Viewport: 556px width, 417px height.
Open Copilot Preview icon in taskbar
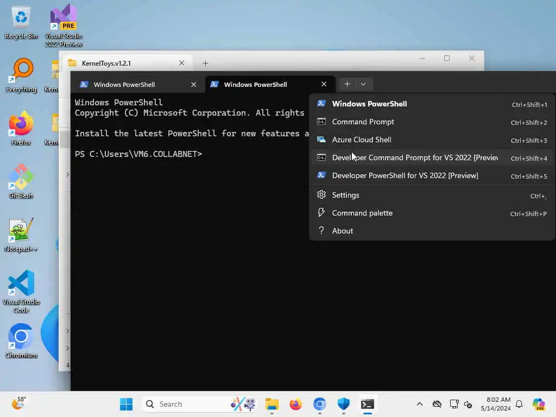point(539,404)
